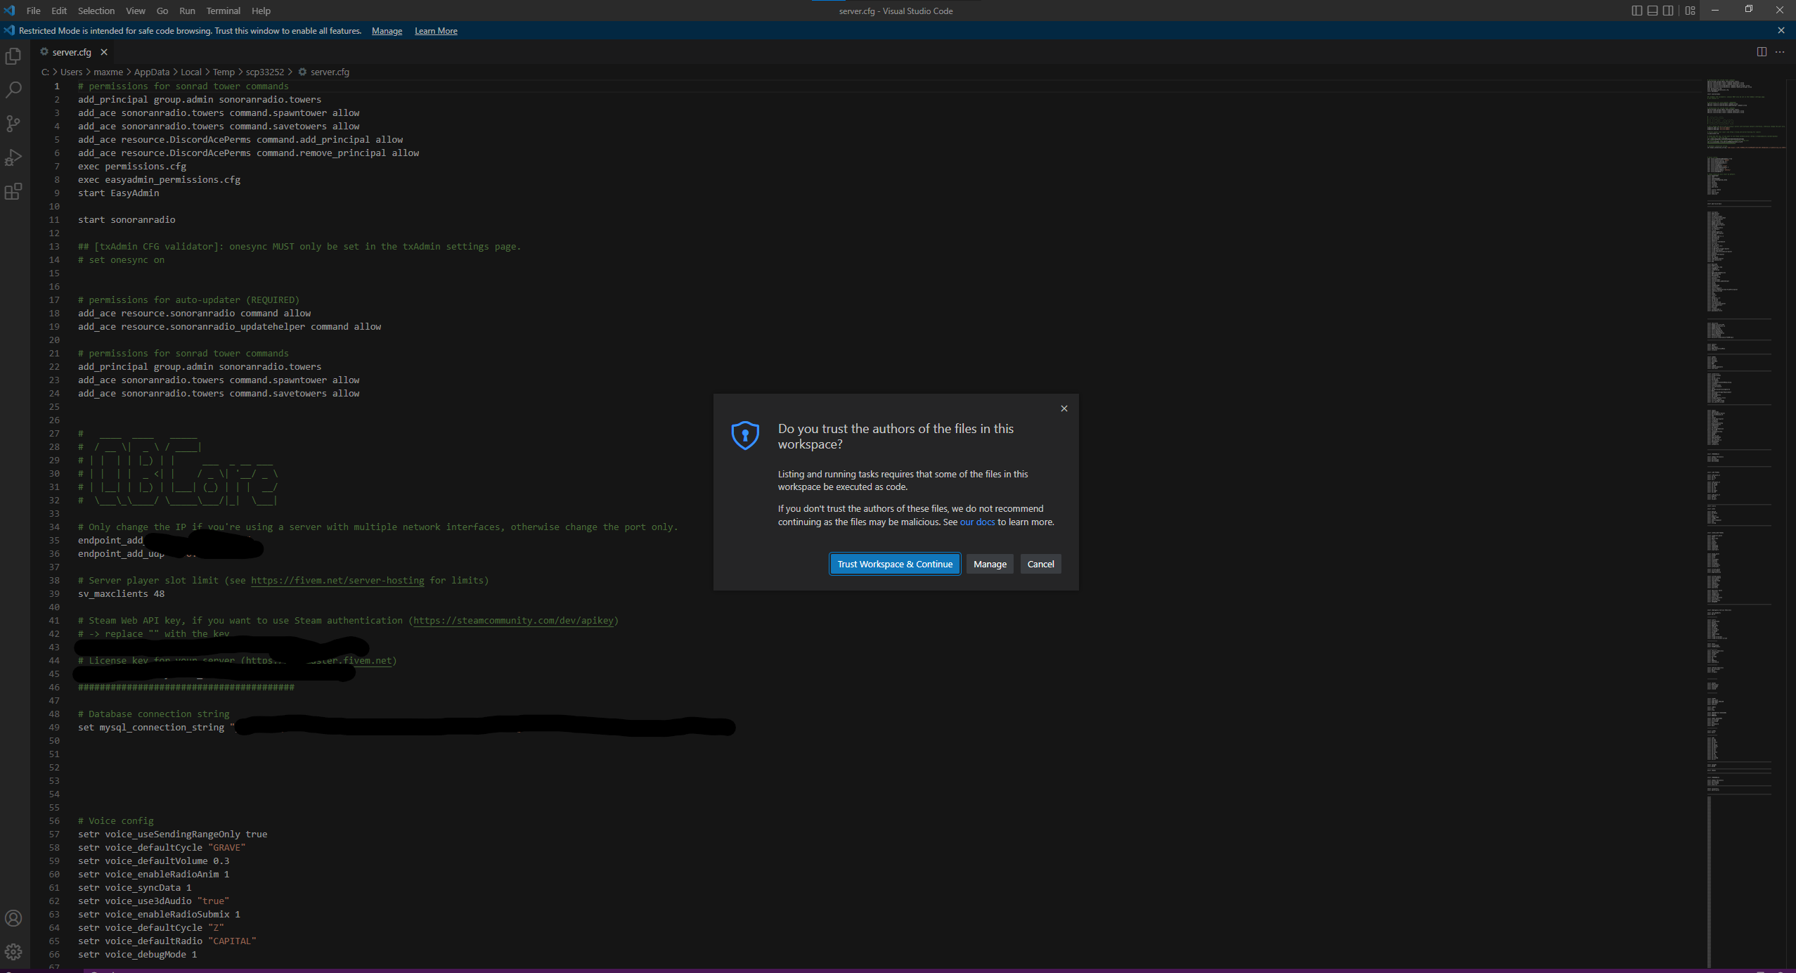Open the Accounts menu icon
Screen dimensions: 1796x973
click(13, 918)
